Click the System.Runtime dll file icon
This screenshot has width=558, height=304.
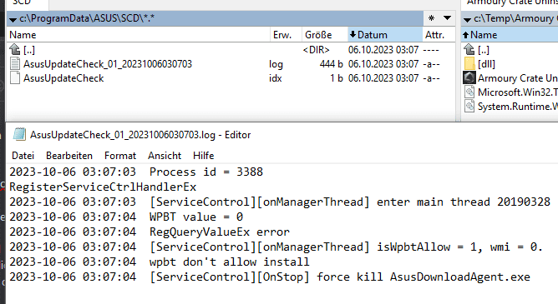469,107
